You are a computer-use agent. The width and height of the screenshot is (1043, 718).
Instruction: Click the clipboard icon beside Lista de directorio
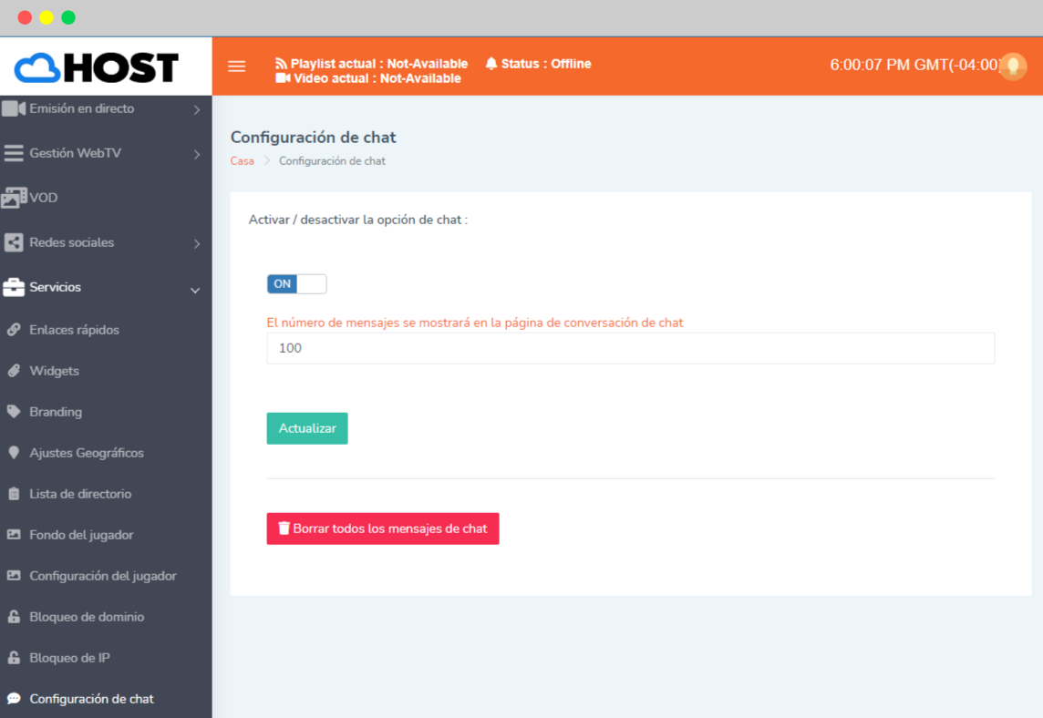pyautogui.click(x=14, y=494)
